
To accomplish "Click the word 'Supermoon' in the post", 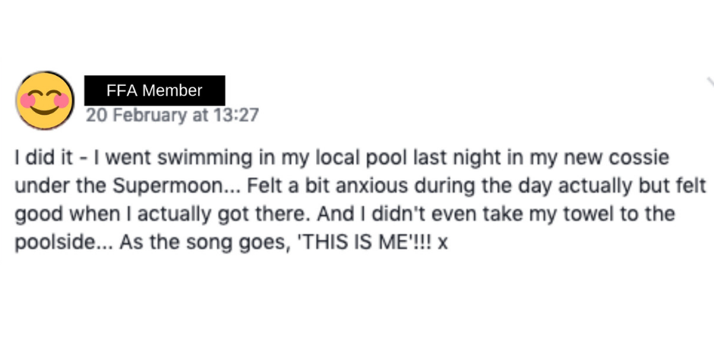I will click(x=166, y=187).
